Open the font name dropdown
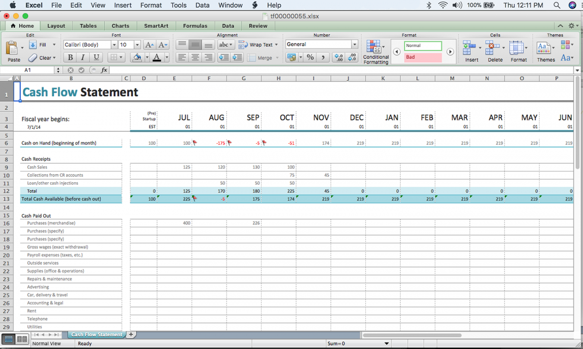The width and height of the screenshot is (583, 349). pyautogui.click(x=114, y=45)
